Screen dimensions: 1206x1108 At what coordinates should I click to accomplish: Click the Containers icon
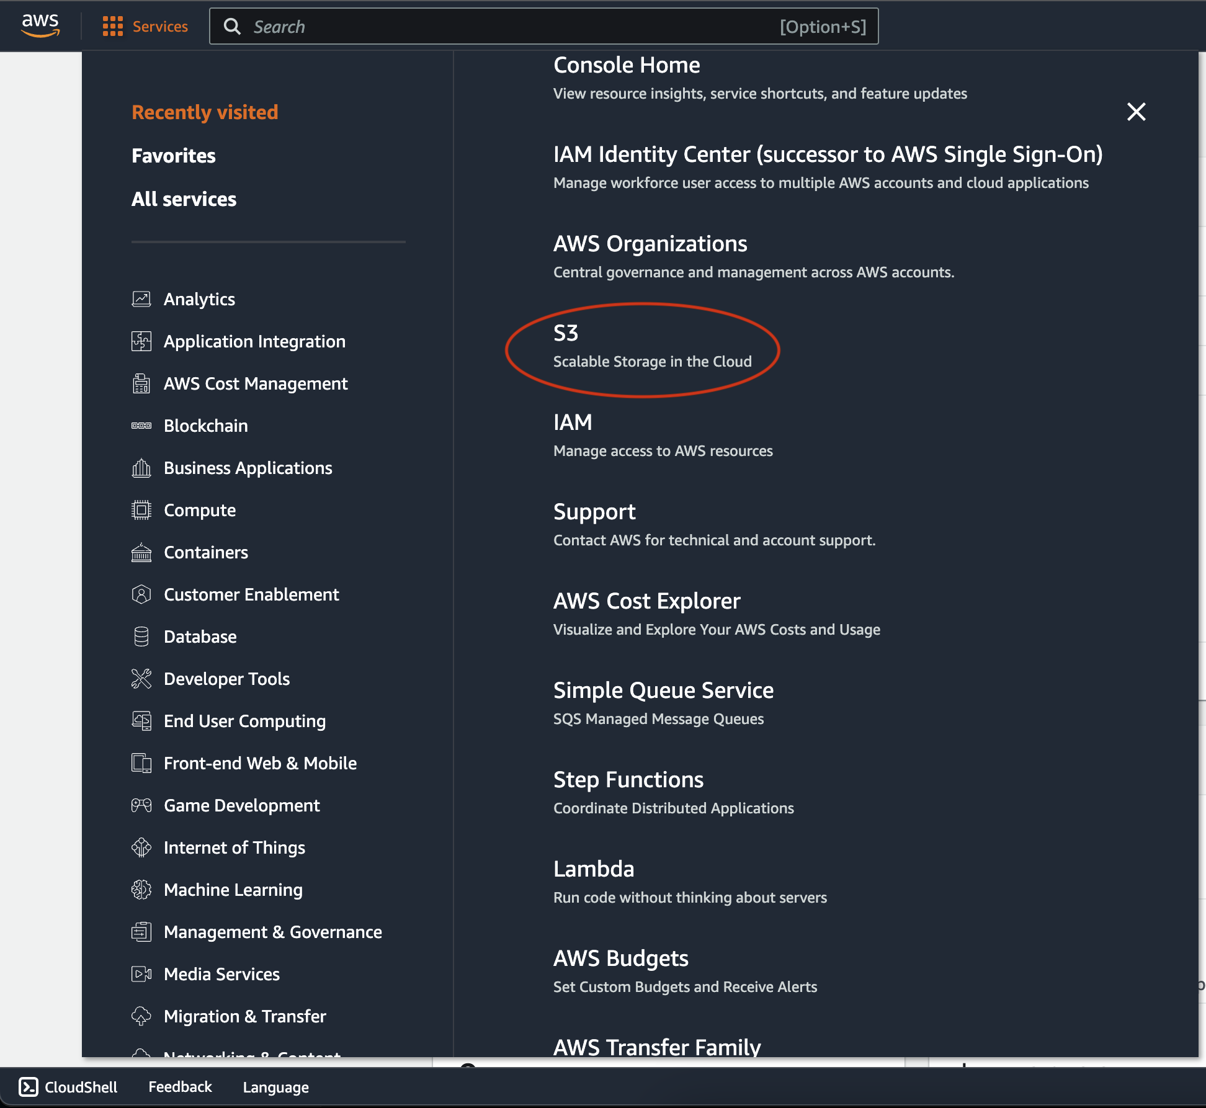coord(141,552)
